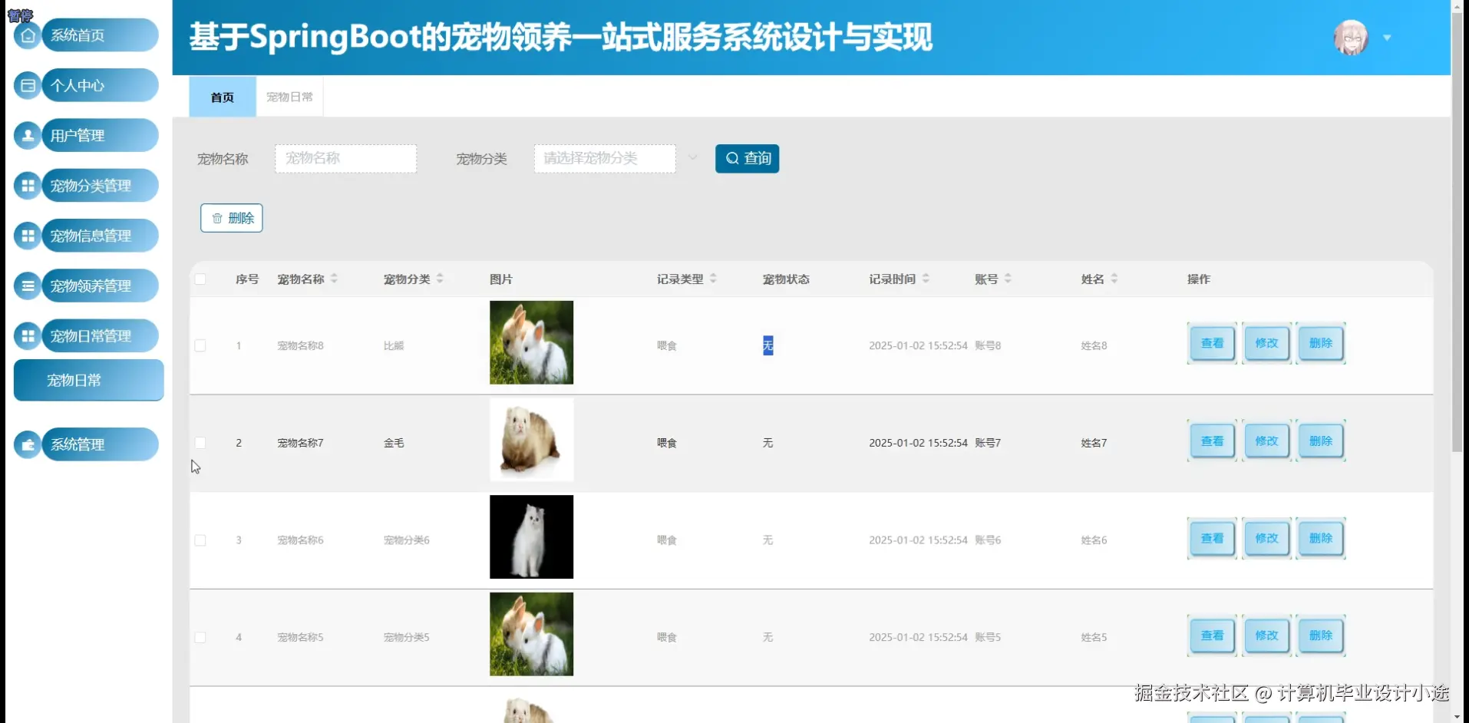Click the 宠物状态 column header

click(x=786, y=279)
